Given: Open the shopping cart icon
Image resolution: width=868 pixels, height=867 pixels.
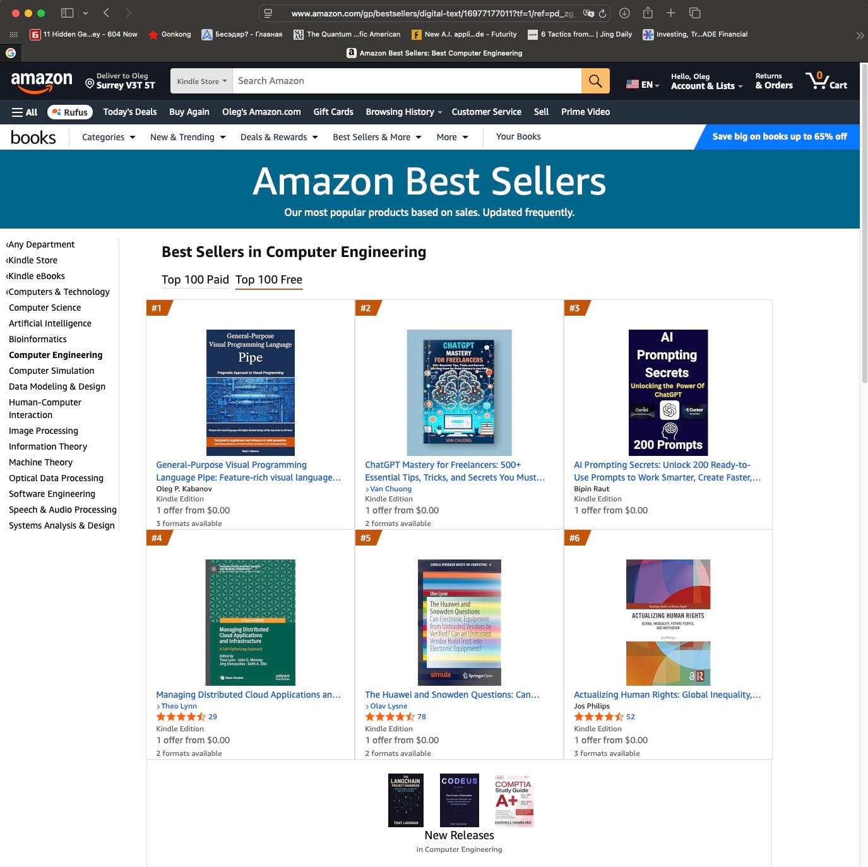Looking at the screenshot, I should (826, 80).
